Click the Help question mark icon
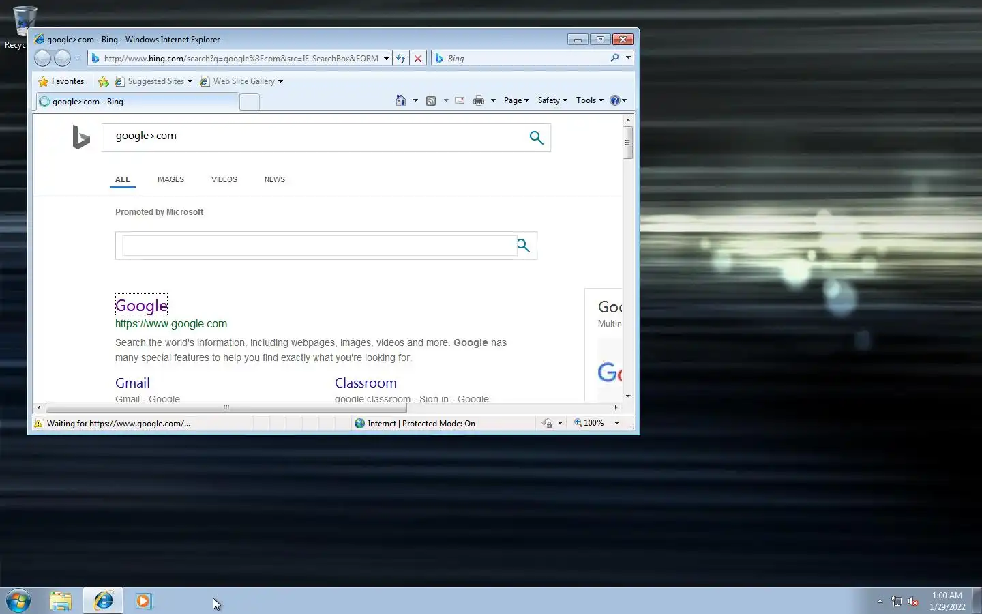Viewport: 982px width, 614px height. (614, 100)
